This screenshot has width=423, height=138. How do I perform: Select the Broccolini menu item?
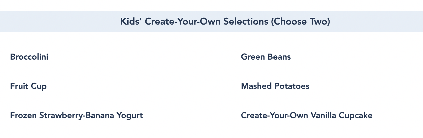click(x=29, y=57)
